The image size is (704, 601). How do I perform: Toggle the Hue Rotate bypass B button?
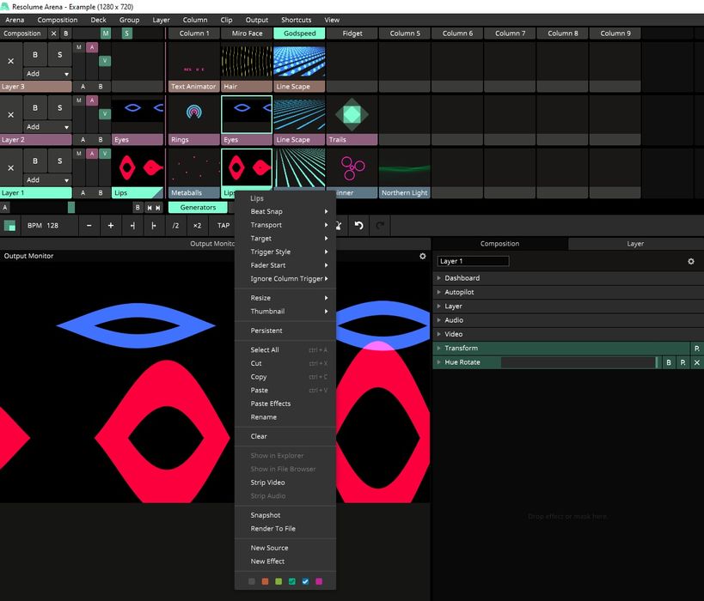point(669,362)
